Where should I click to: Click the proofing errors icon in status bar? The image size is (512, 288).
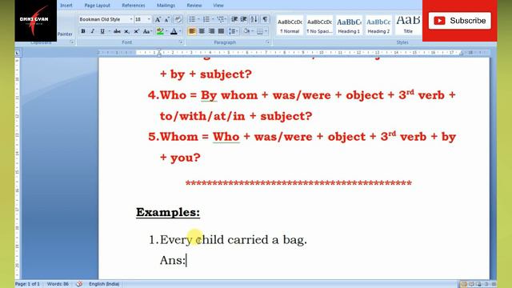(79, 284)
